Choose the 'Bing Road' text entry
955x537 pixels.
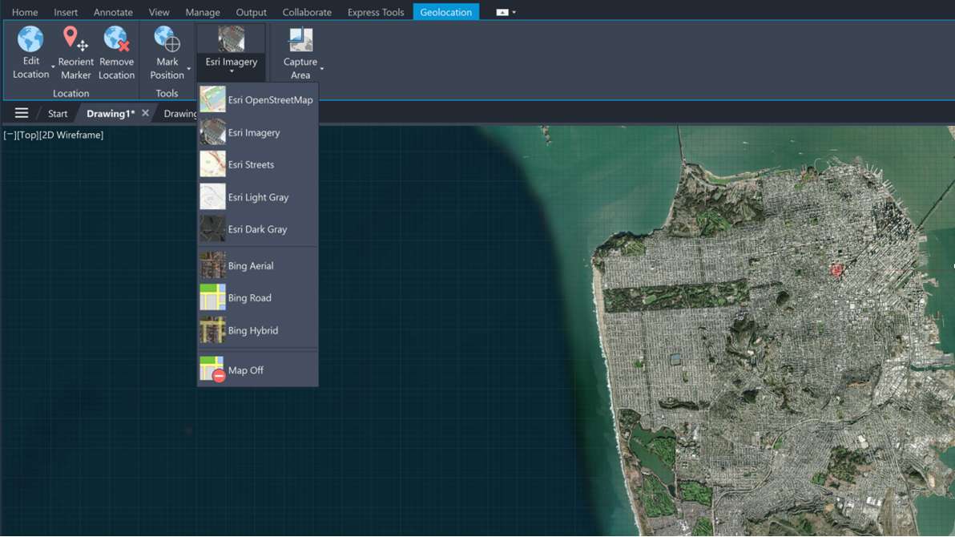point(250,298)
